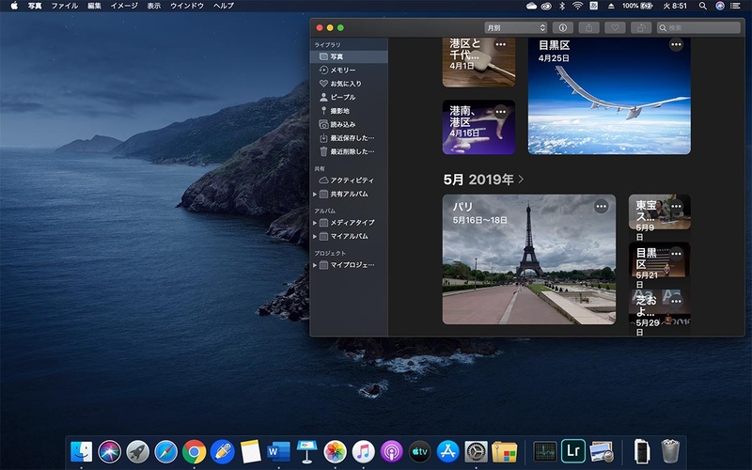Image resolution: width=752 pixels, height=470 pixels.
Task: Open Finder from the Dock
Action: tap(81, 451)
